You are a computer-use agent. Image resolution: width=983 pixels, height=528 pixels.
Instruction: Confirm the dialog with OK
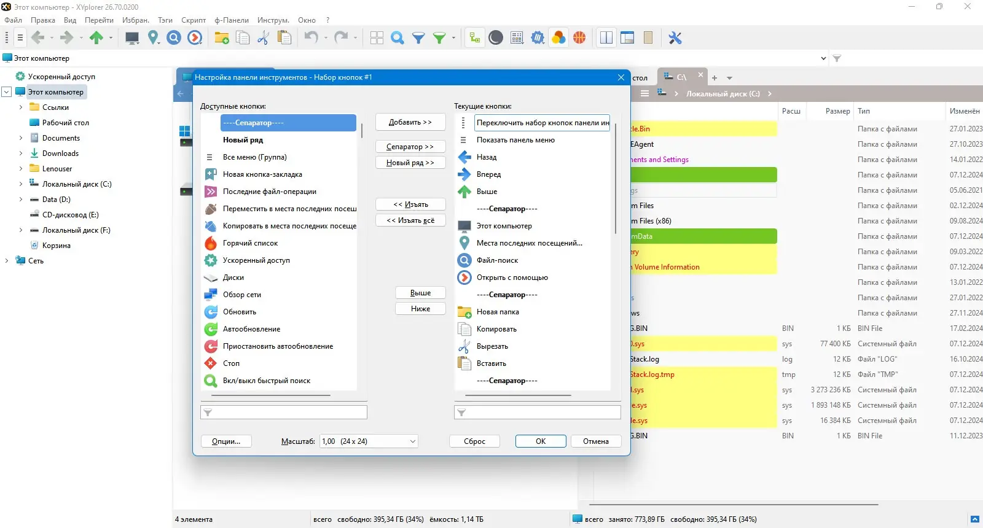[x=541, y=441]
